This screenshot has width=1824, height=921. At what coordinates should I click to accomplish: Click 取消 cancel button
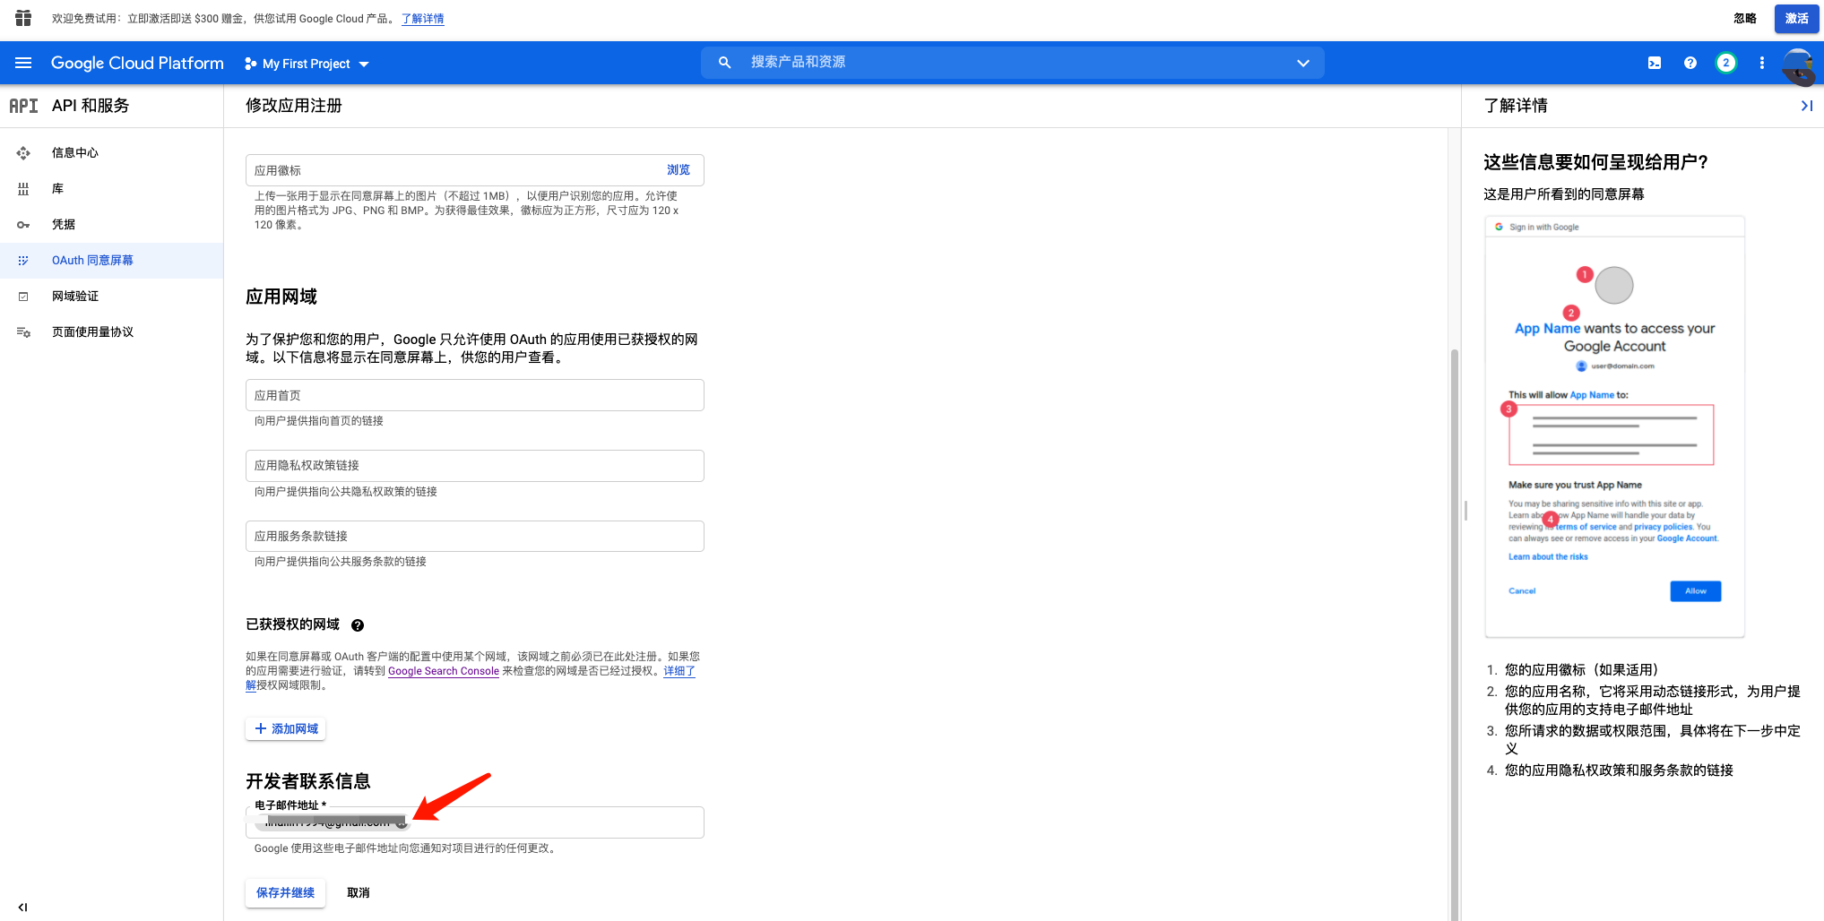[359, 893]
